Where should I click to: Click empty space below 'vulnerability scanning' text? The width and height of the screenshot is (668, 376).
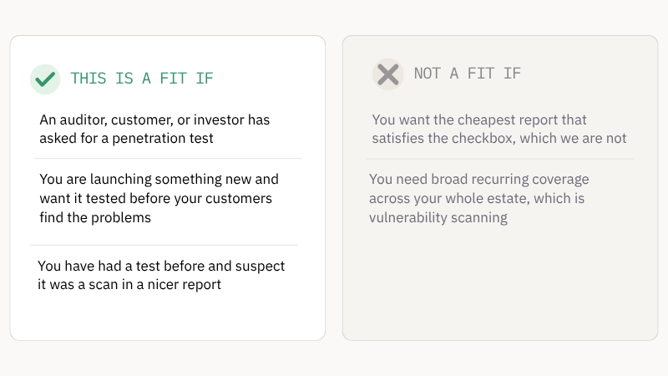pyautogui.click(x=500, y=282)
